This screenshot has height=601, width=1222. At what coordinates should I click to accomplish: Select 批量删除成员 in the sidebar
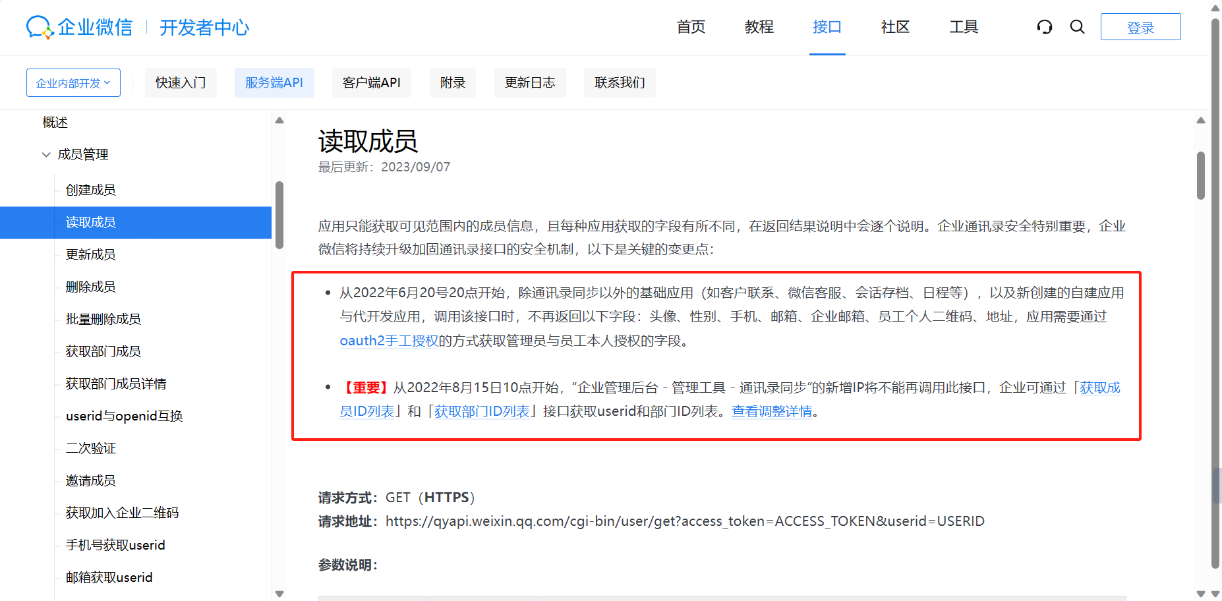click(103, 320)
